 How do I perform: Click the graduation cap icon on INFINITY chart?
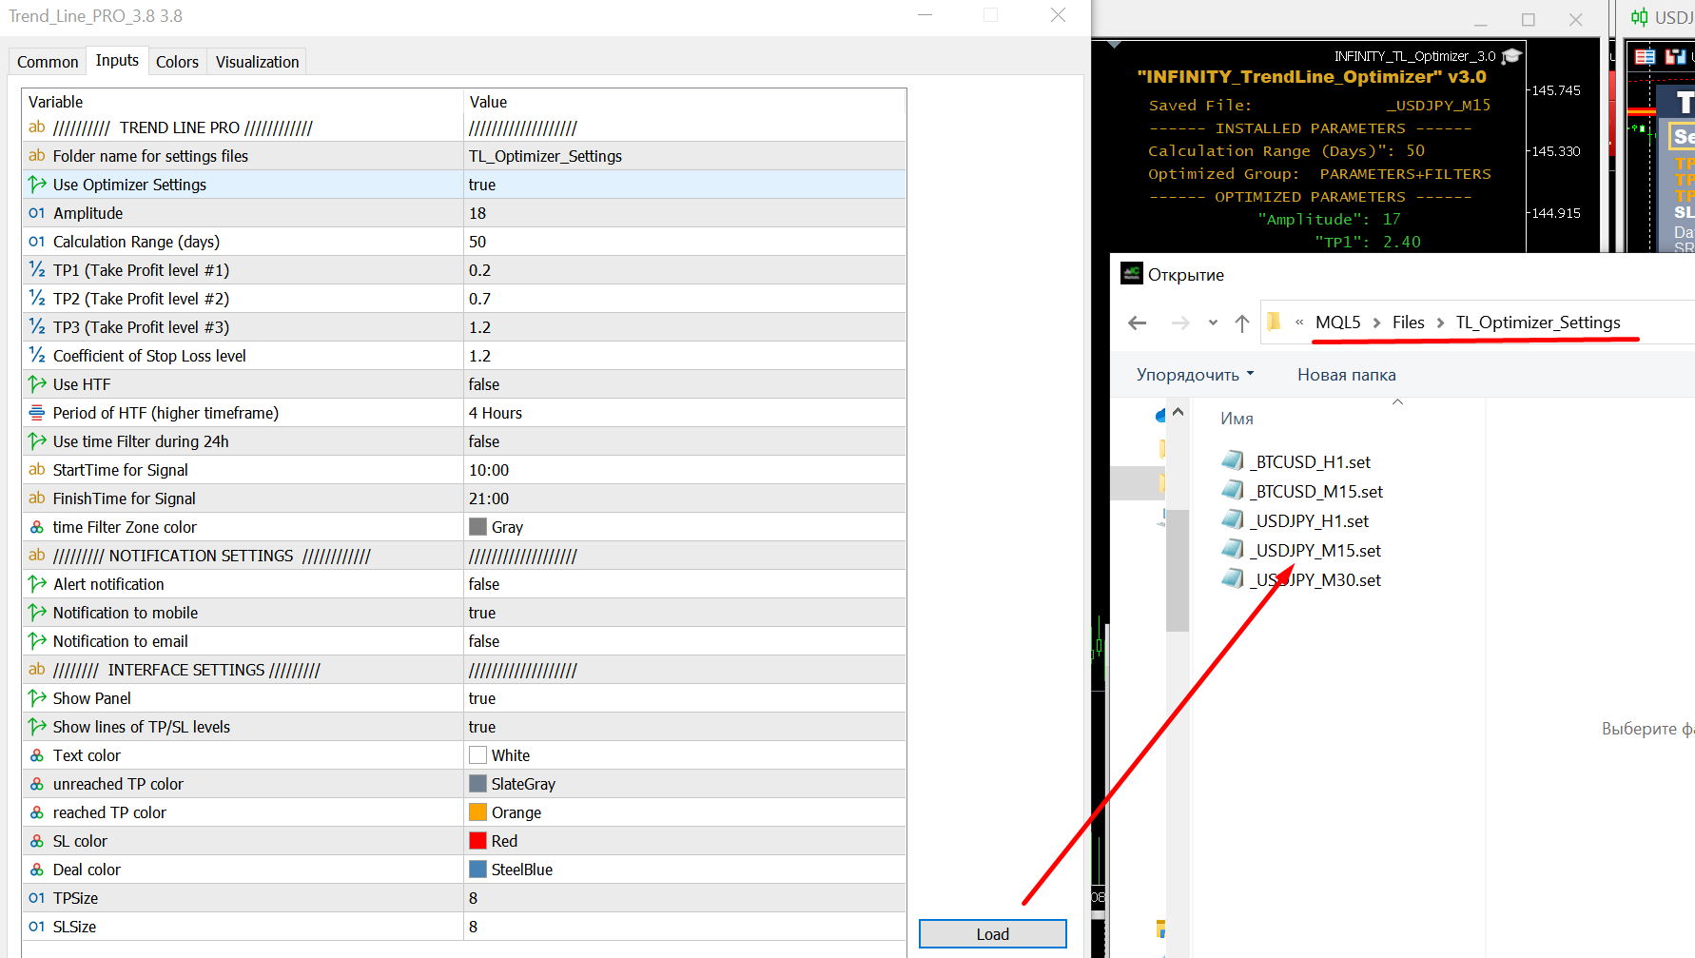[x=1511, y=56]
